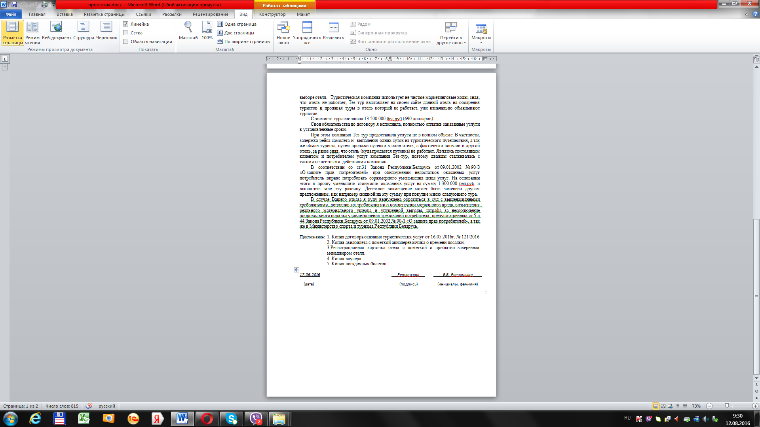760x427 pixels.
Task: Click Две страницы button
Action: 236,33
